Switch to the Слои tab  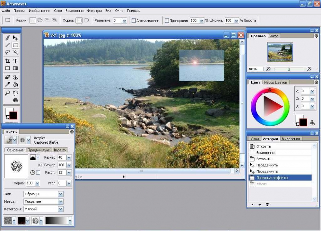[x=255, y=139]
